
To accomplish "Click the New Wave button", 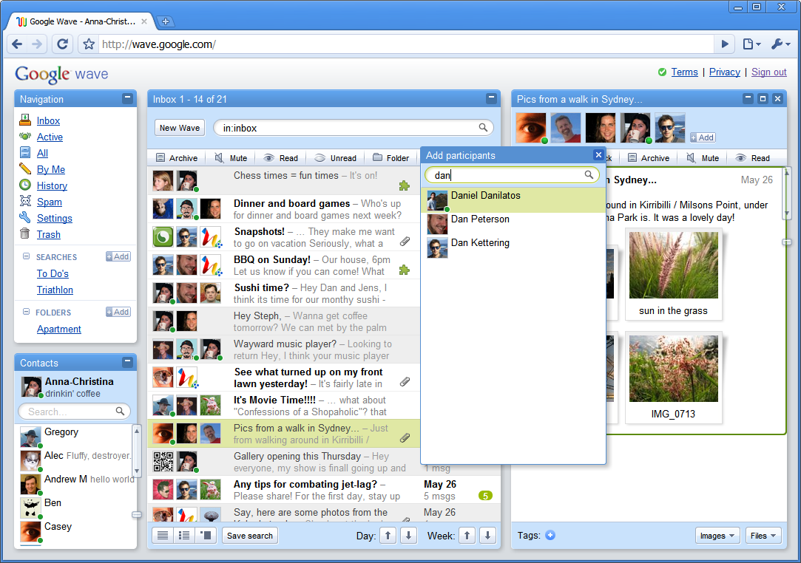I will click(180, 128).
